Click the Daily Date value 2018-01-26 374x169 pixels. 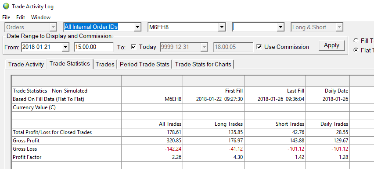[x=328, y=99]
